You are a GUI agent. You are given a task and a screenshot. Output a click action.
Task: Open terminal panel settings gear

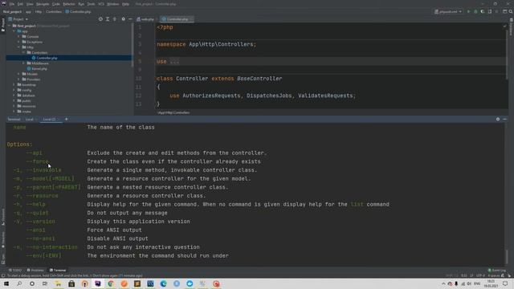click(498, 120)
